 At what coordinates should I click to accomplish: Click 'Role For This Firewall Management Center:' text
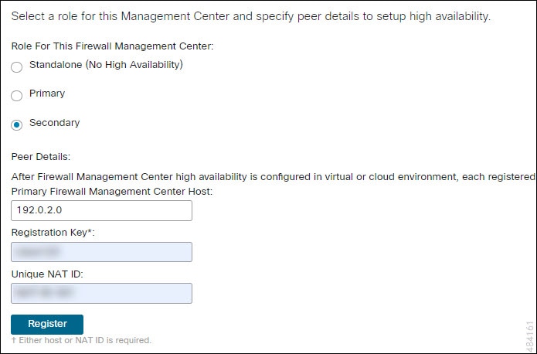tap(112, 46)
